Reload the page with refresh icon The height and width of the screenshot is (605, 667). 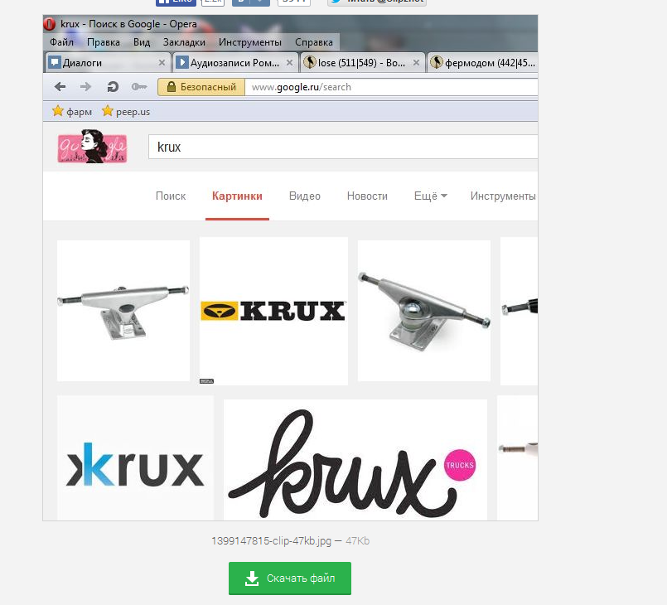click(113, 87)
